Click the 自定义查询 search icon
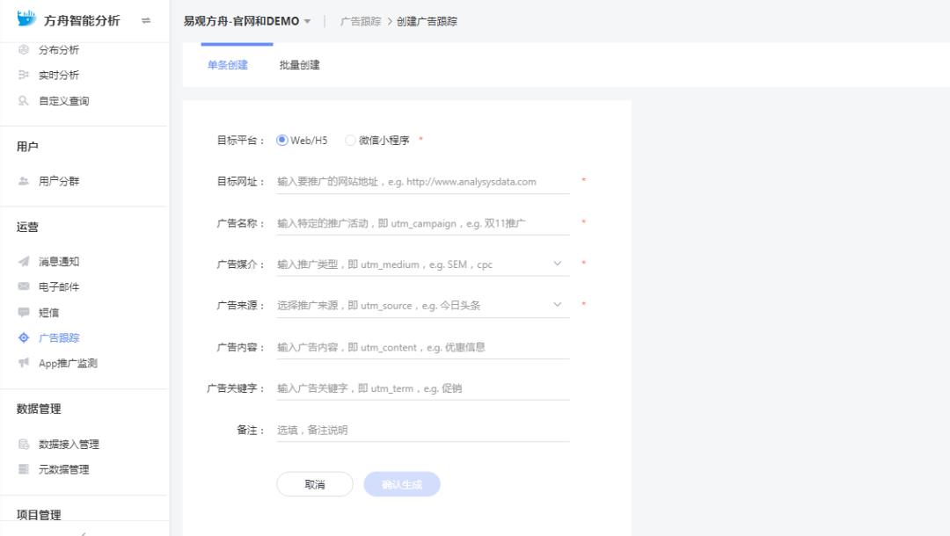 click(24, 100)
